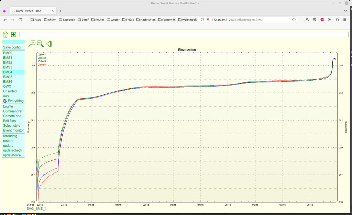Click the restart link
Screen dimensions: 352x215
coord(8,141)
